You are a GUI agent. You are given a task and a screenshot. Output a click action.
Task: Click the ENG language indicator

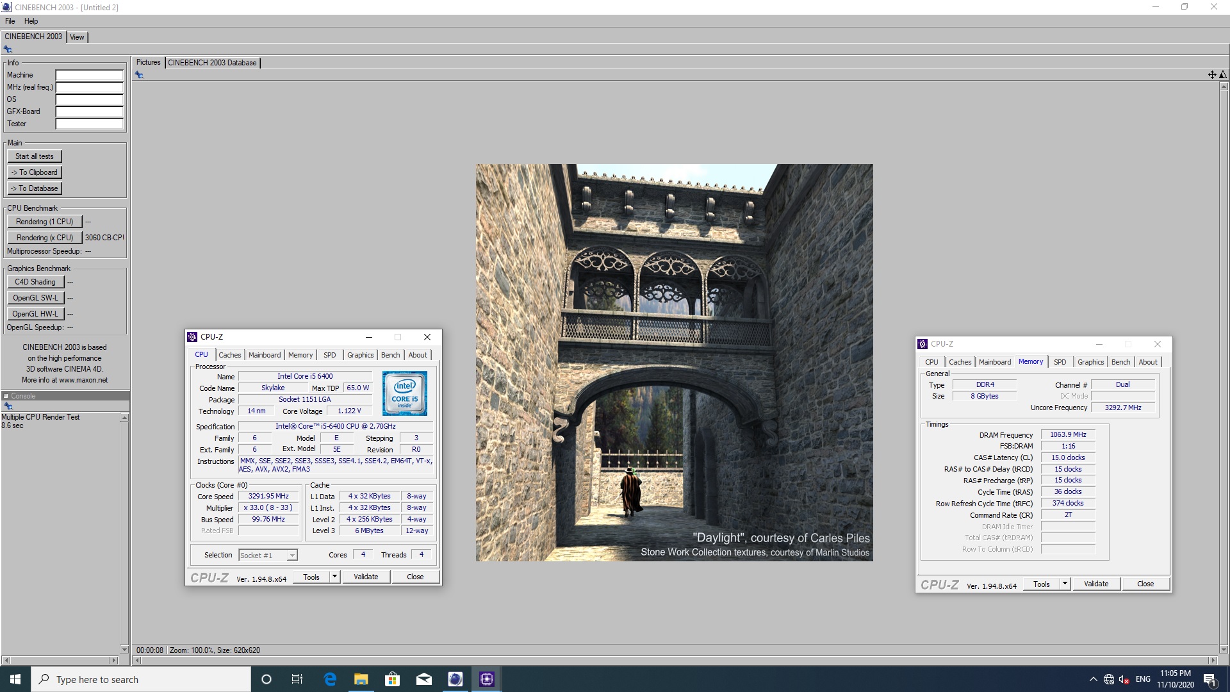click(x=1143, y=679)
